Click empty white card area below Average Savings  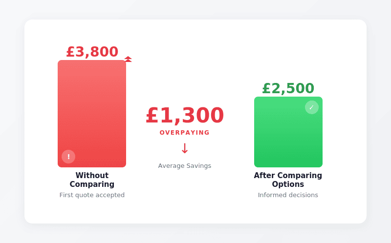pos(185,200)
